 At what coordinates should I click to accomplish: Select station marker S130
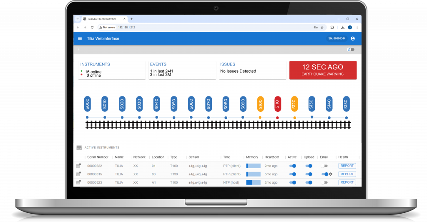click(311, 104)
